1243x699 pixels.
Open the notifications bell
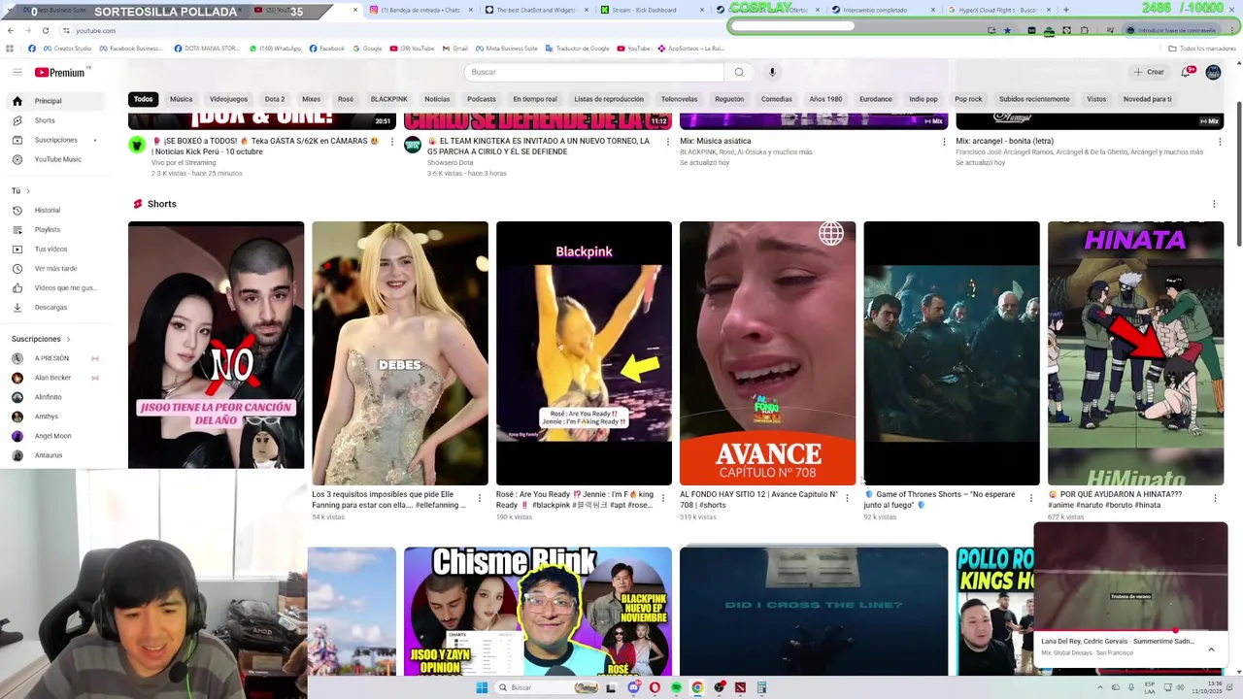pos(1186,72)
